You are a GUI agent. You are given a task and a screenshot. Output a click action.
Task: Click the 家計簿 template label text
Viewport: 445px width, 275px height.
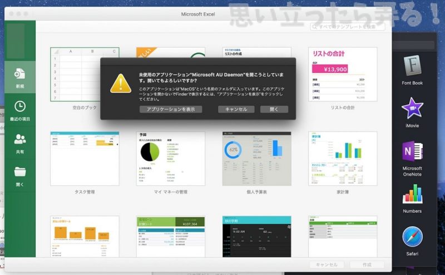(343, 192)
